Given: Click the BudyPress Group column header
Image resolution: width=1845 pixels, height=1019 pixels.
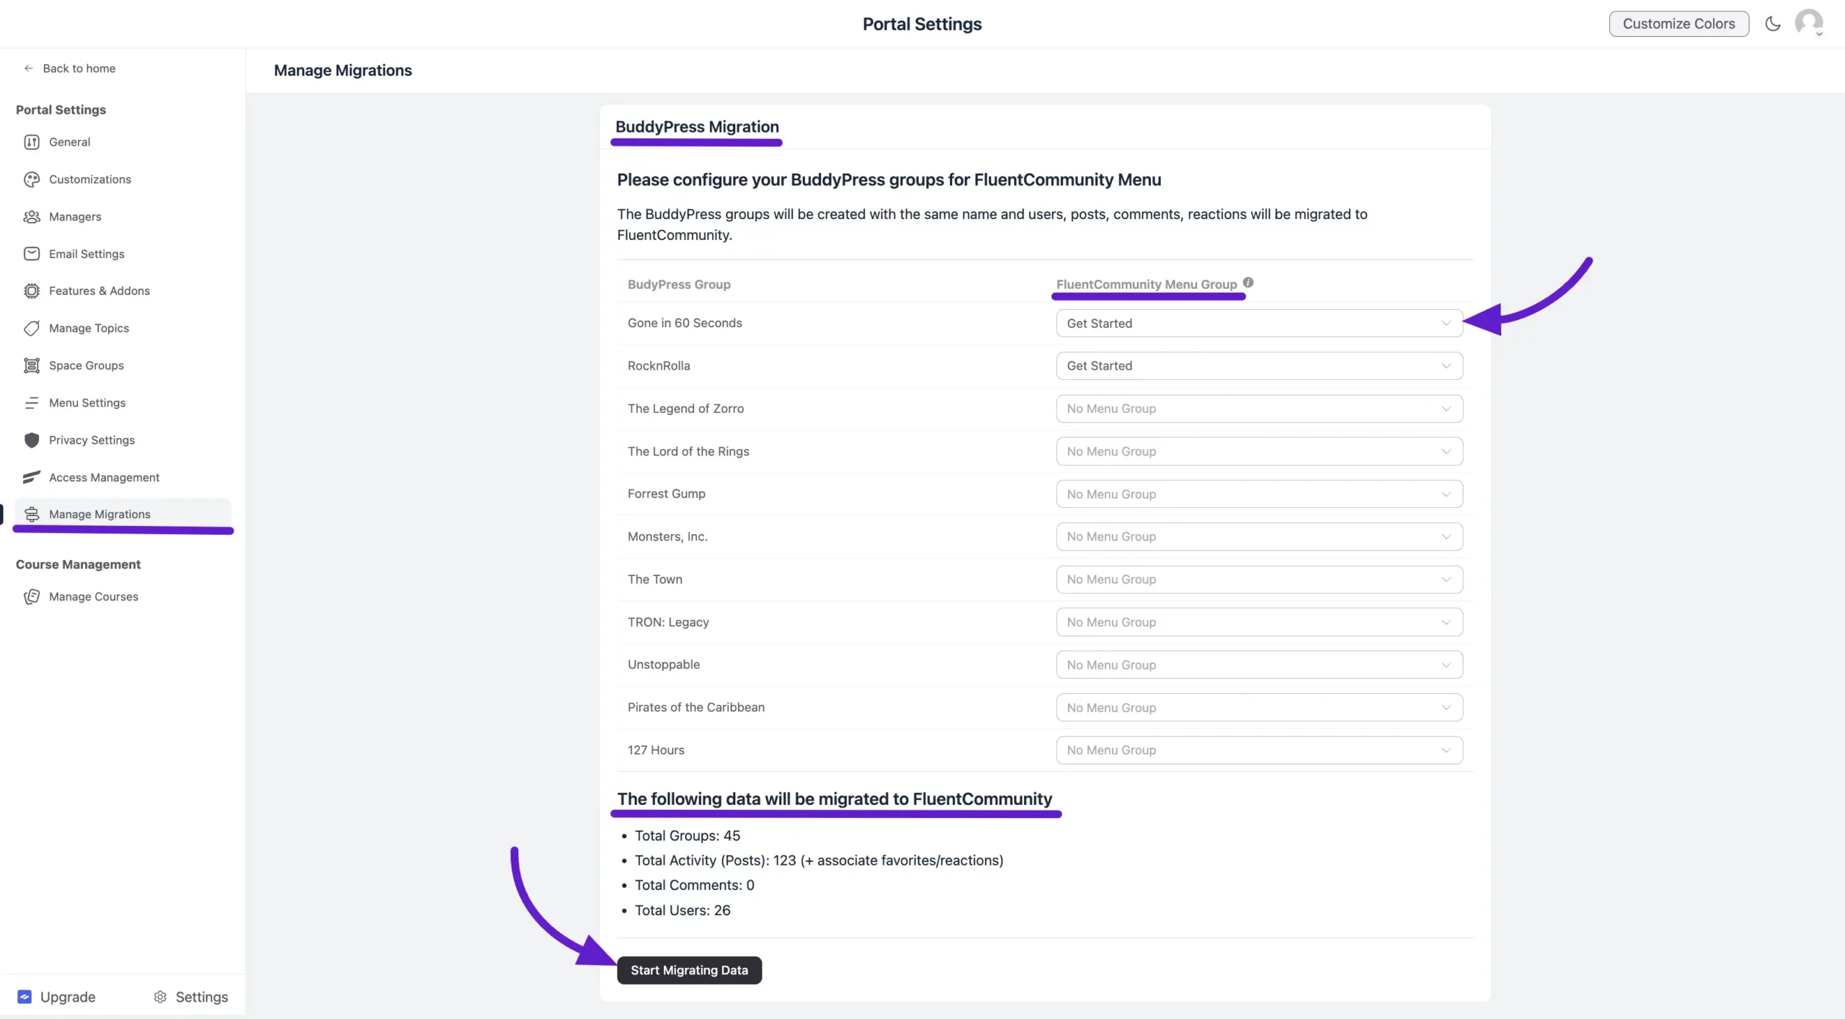Looking at the screenshot, I should click(679, 285).
